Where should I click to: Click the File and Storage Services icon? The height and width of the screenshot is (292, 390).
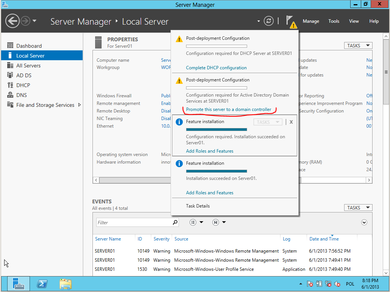(10, 105)
